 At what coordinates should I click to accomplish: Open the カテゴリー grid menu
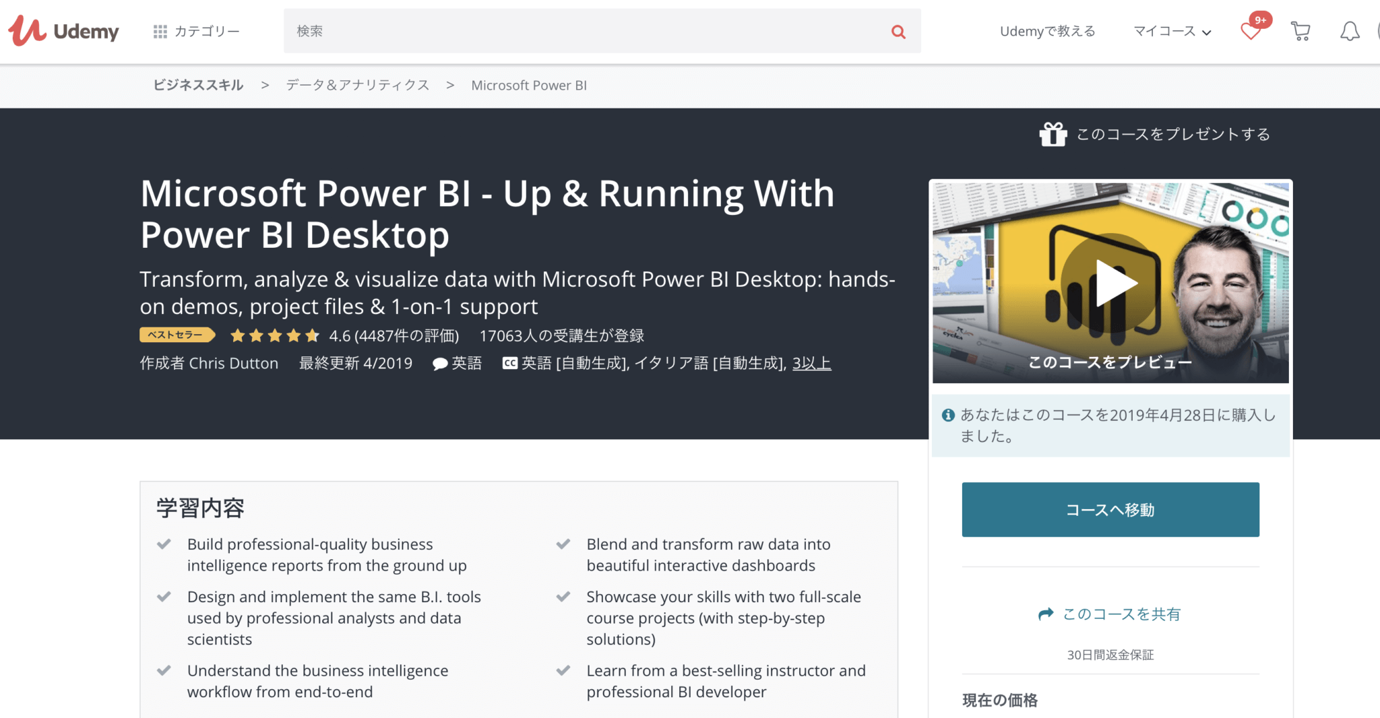tap(196, 31)
